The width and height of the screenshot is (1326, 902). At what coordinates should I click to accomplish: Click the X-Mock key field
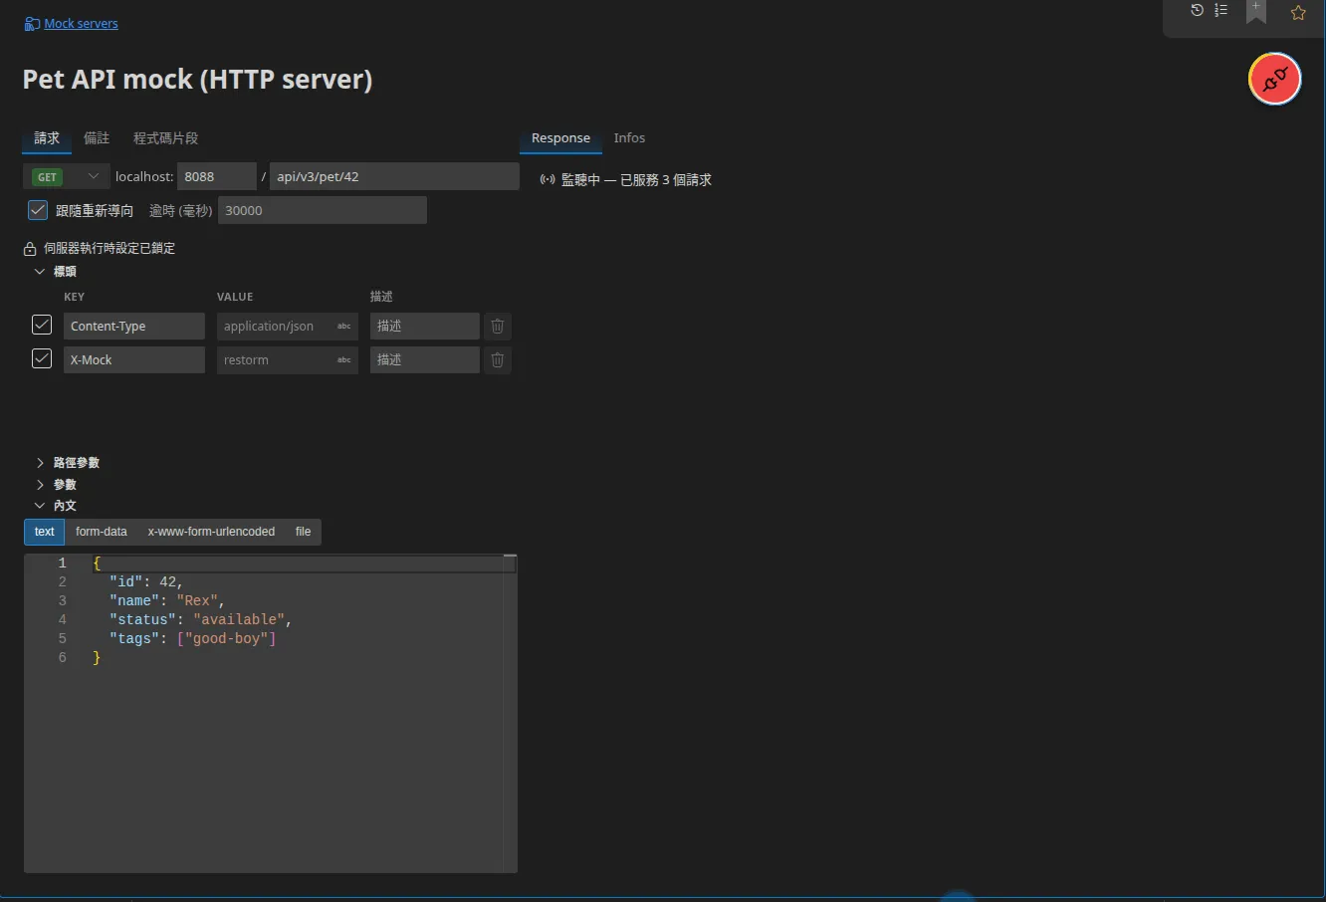pyautogui.click(x=134, y=359)
